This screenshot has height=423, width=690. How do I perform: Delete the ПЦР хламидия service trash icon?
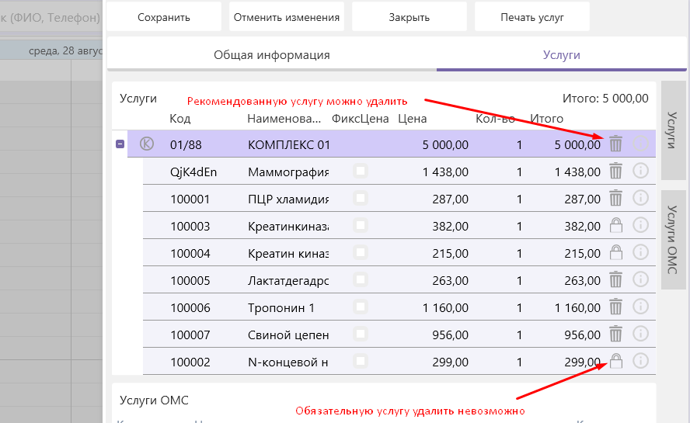pos(615,199)
